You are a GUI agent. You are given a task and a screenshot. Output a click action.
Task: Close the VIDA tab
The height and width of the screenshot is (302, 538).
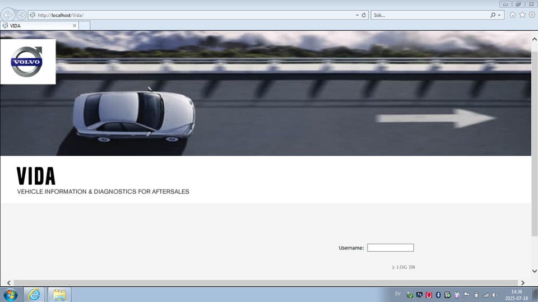click(x=75, y=26)
